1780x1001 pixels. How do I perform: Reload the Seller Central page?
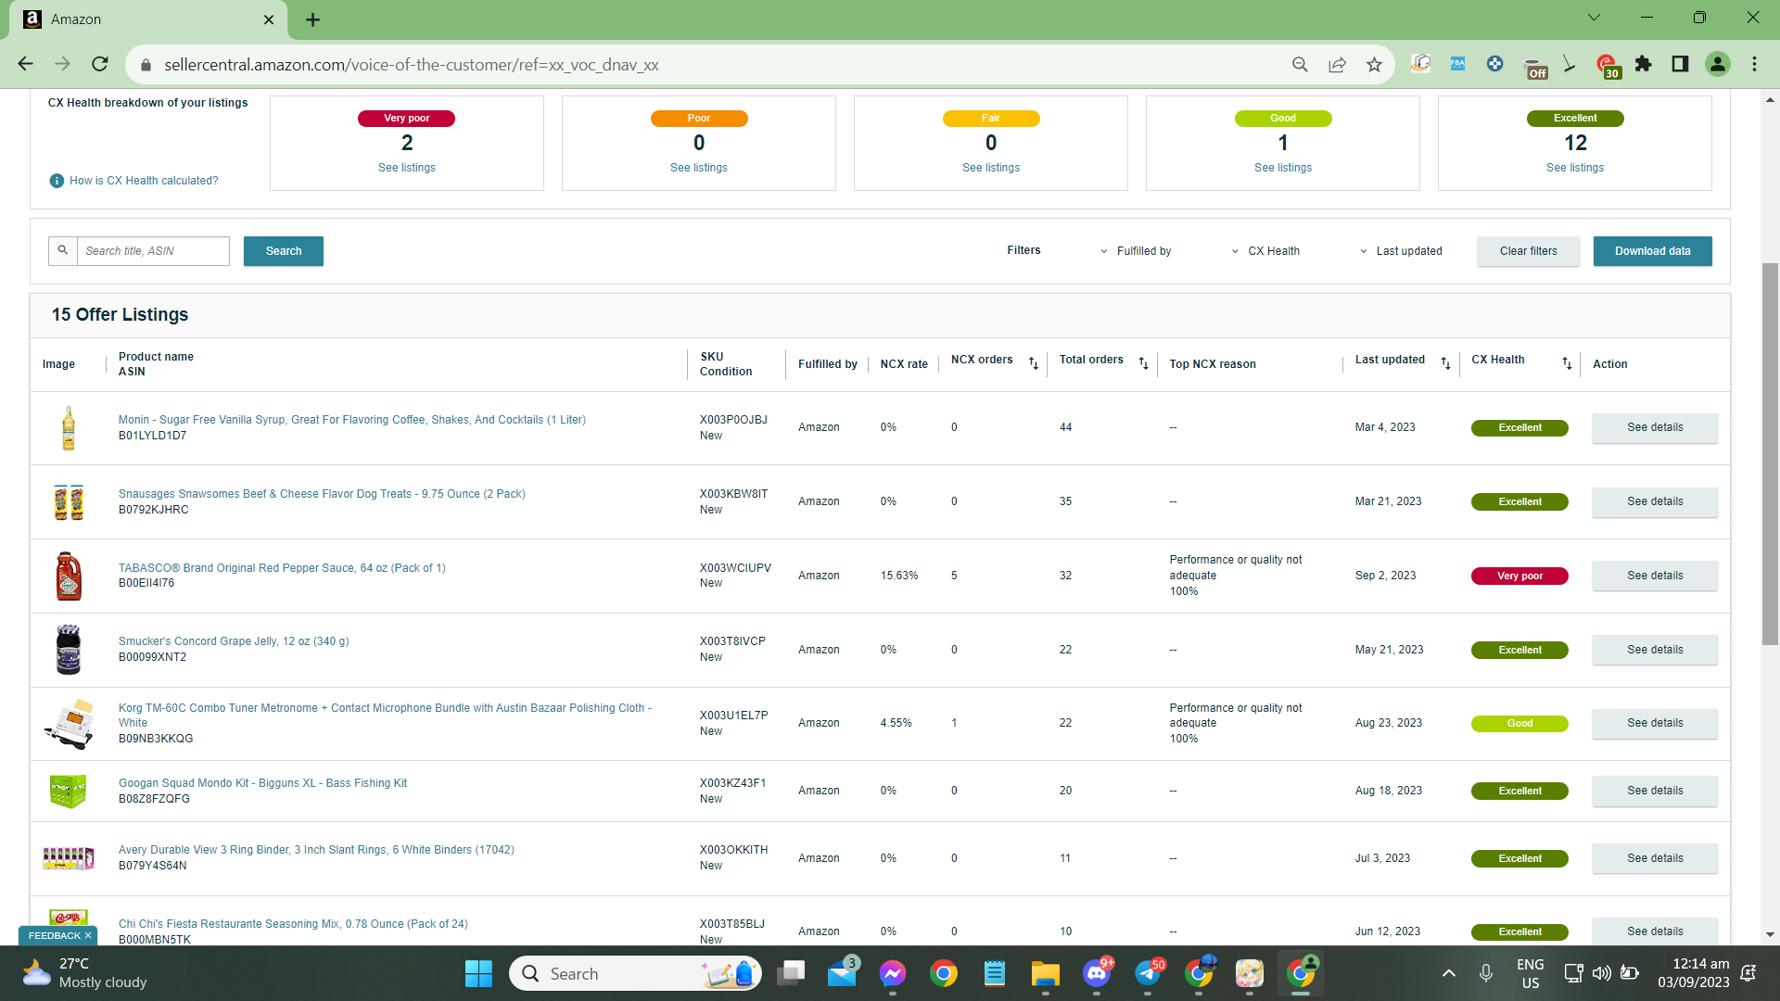click(x=100, y=64)
